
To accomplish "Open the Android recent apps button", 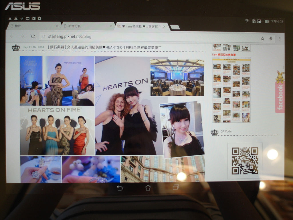I will click(x=176, y=187).
